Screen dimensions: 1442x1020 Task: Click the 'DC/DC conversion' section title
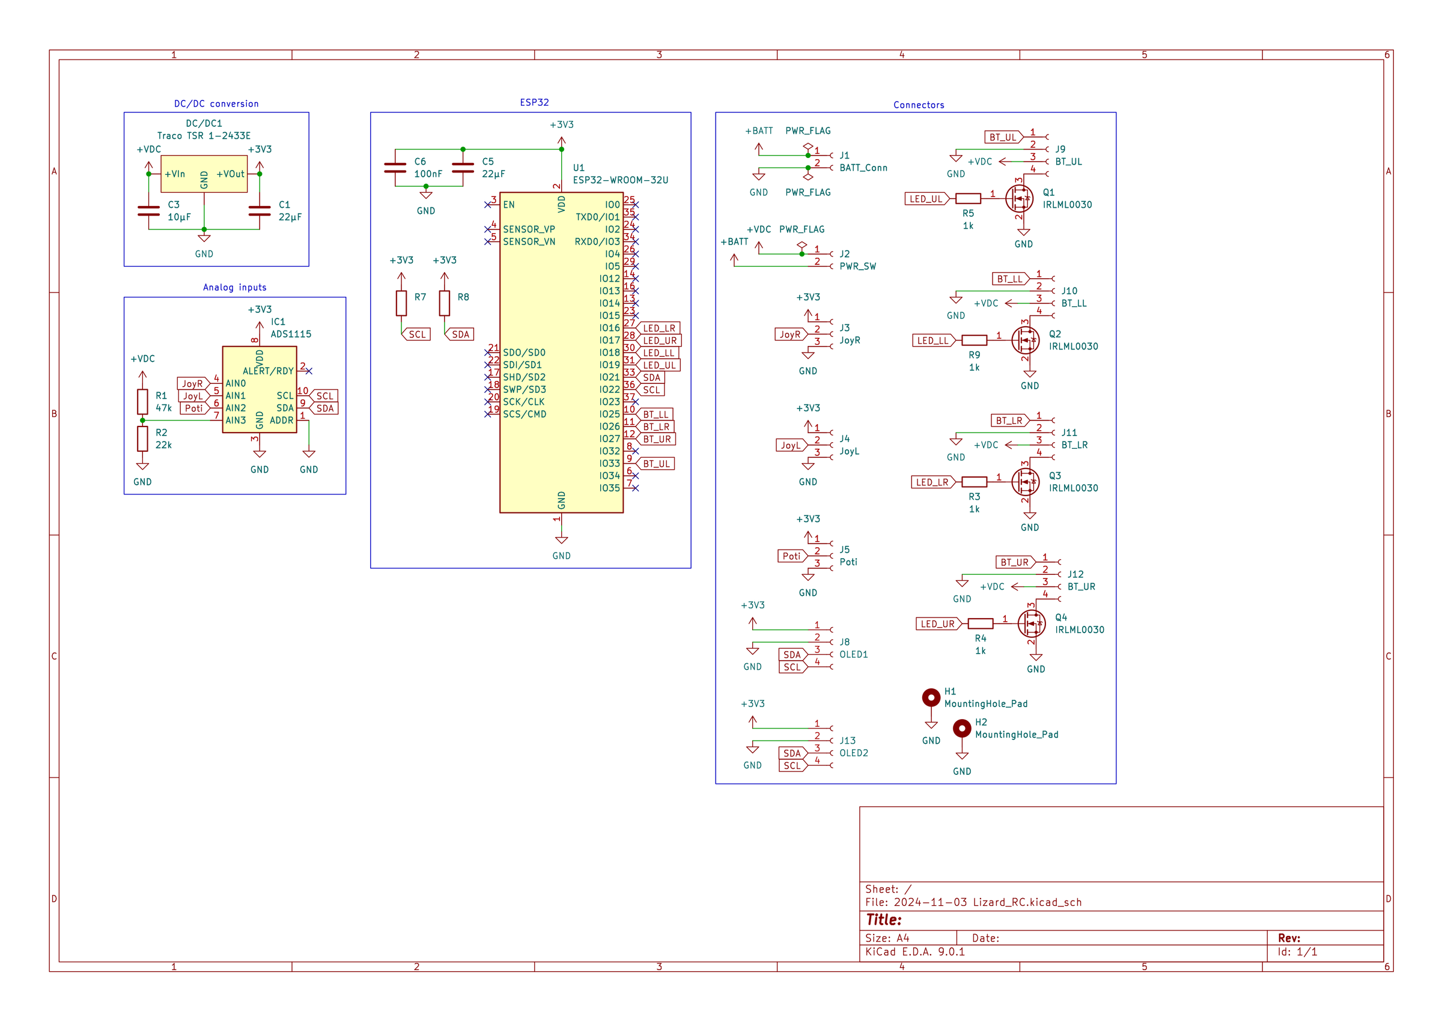[216, 104]
